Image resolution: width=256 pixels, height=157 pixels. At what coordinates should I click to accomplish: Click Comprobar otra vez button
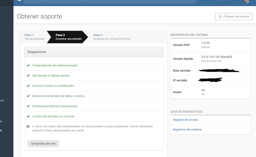point(43,144)
